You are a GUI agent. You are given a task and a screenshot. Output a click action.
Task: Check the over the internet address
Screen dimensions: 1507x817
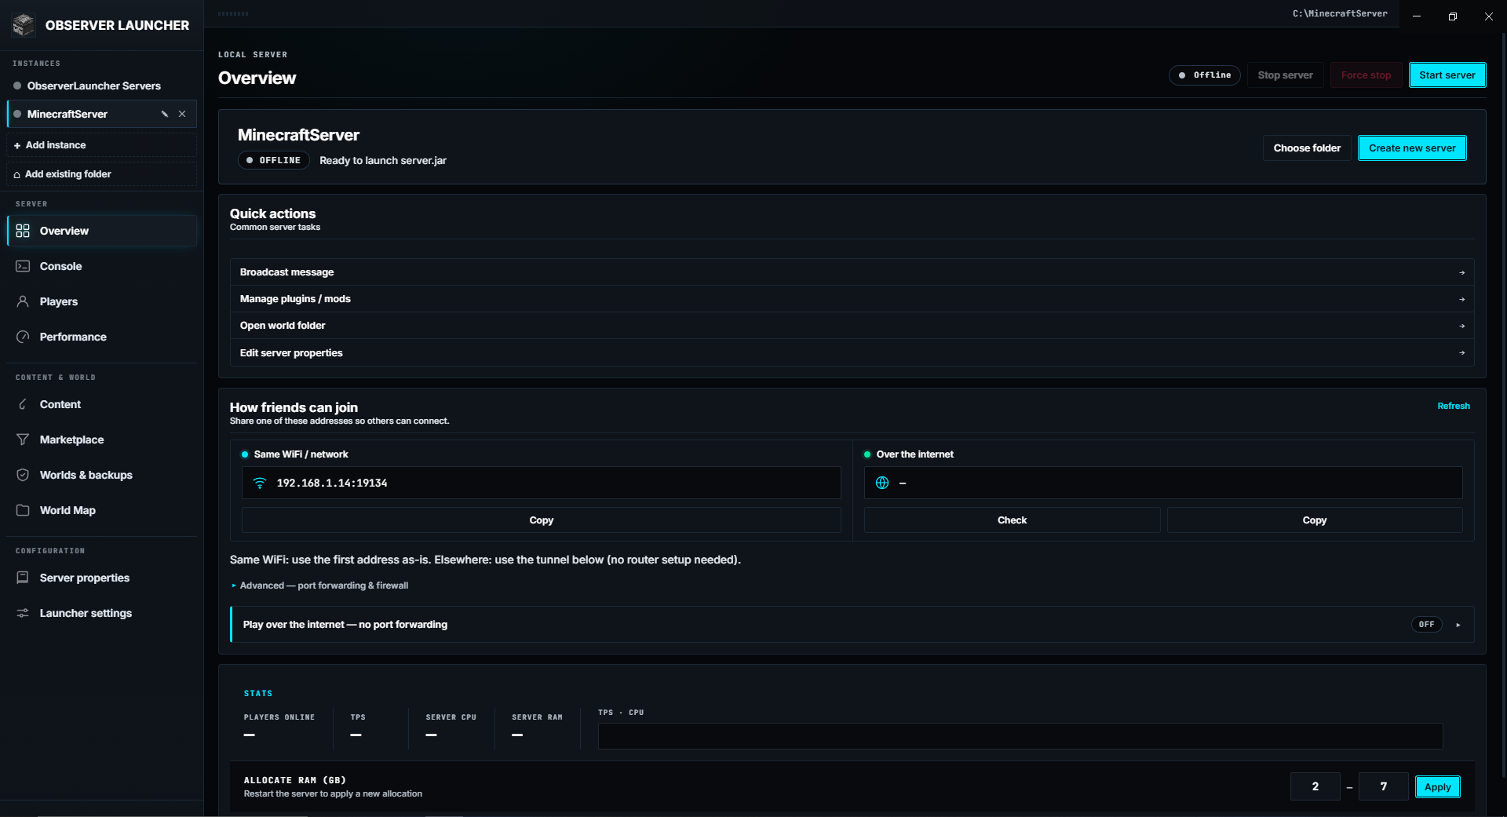point(1012,520)
